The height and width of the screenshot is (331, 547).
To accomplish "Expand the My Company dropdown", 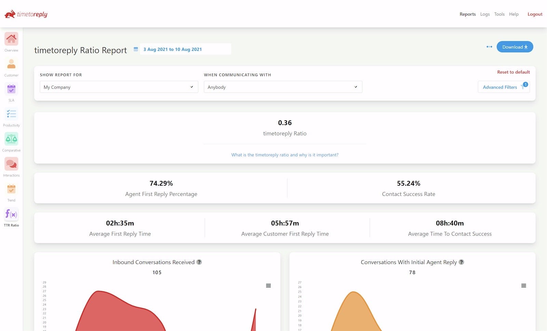I will click(119, 87).
